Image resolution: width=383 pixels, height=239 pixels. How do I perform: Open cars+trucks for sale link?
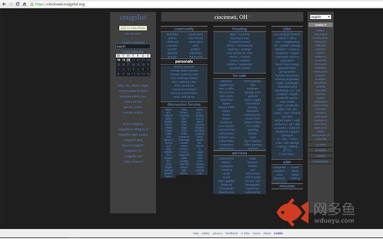(226, 126)
